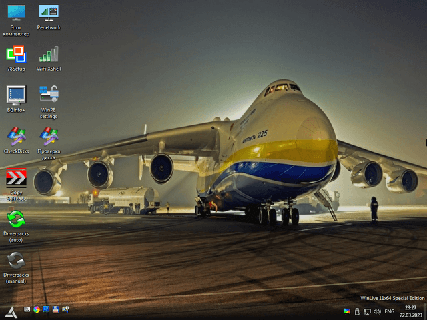Run the Driverpacks (auto) shortcut
The image size is (427, 320).
[x=15, y=219]
